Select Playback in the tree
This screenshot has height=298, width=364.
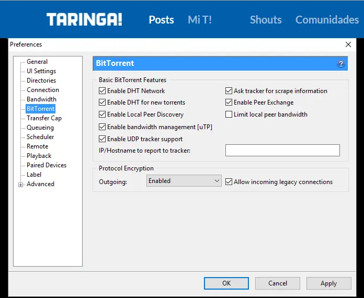click(x=39, y=156)
